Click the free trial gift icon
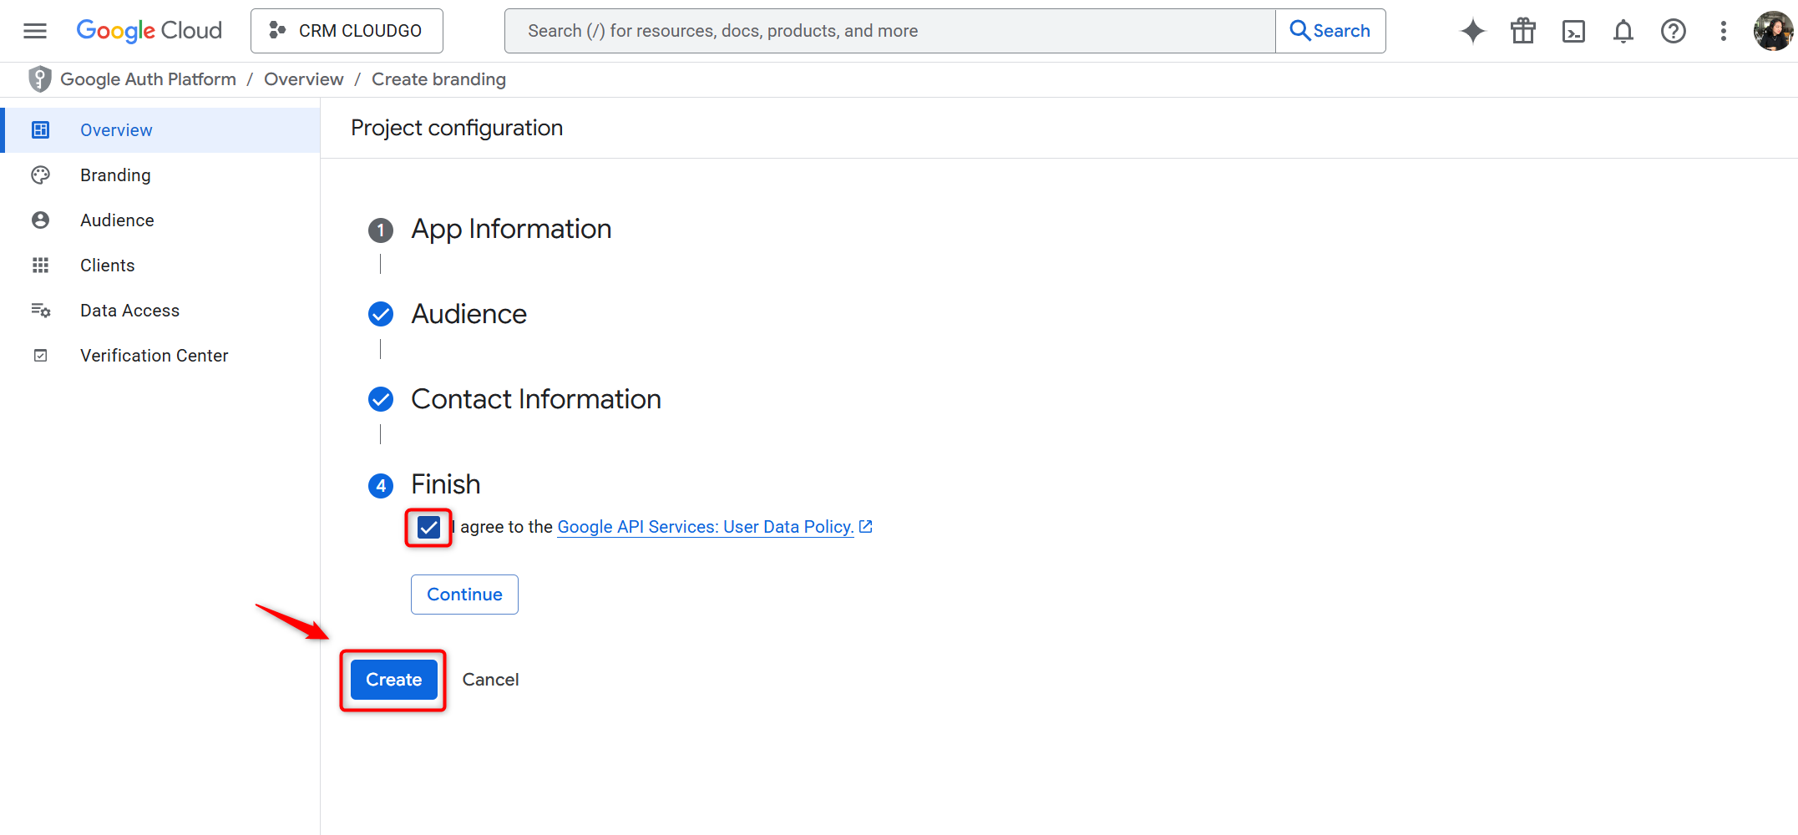Image resolution: width=1798 pixels, height=835 pixels. [x=1522, y=31]
